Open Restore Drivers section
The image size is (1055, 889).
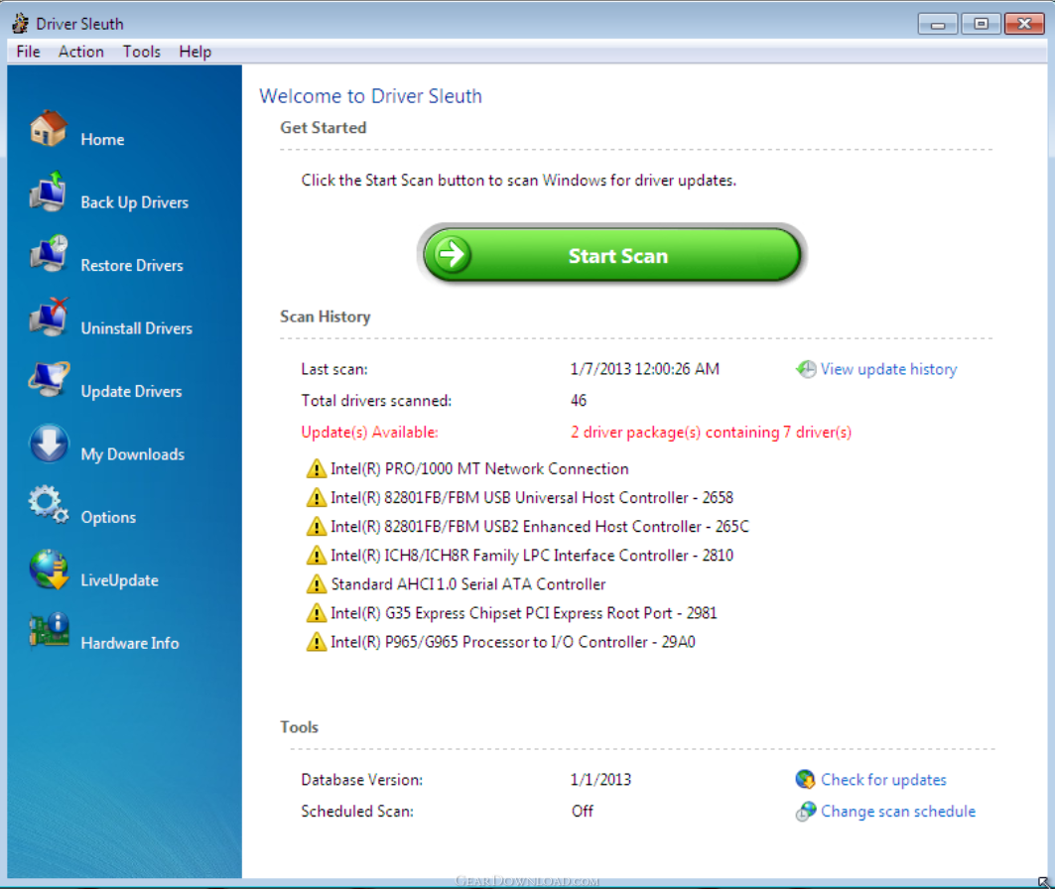point(132,266)
